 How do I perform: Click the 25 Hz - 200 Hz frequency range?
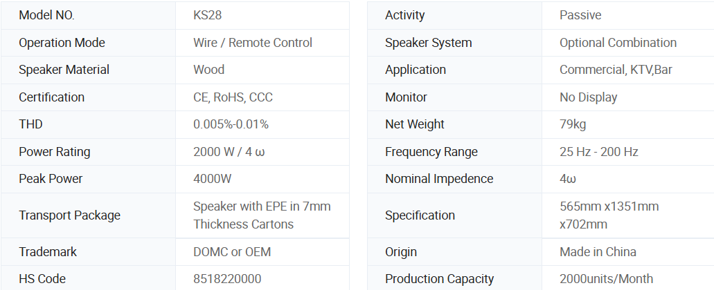point(598,152)
